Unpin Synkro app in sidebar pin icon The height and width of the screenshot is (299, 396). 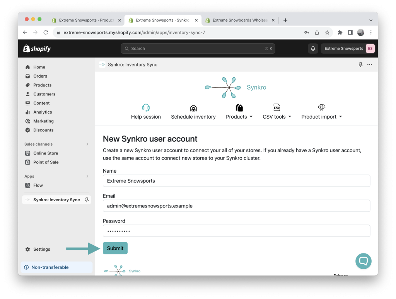pos(87,200)
